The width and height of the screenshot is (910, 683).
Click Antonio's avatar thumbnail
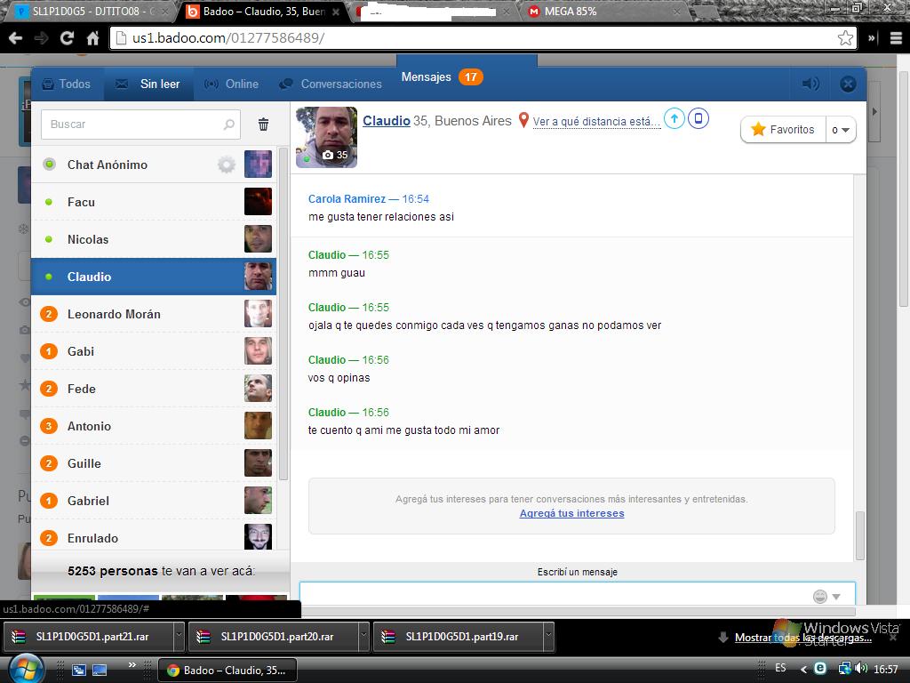259,426
